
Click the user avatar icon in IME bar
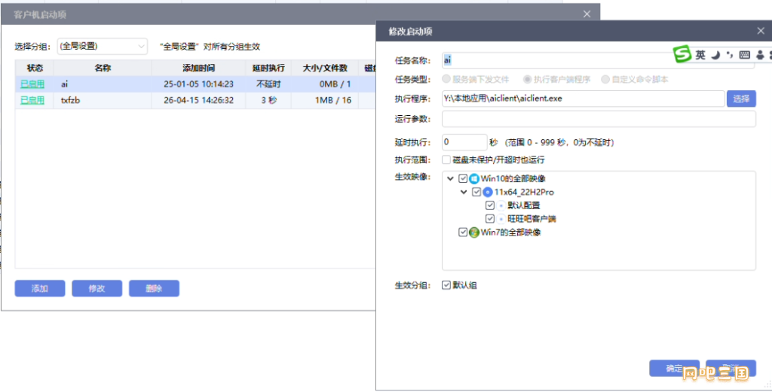[760, 55]
